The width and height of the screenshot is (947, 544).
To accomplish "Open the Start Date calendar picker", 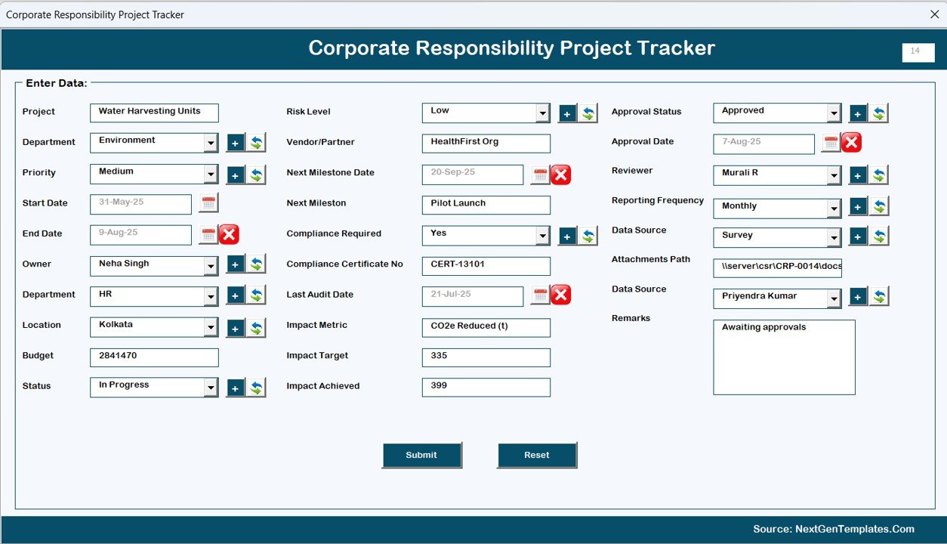I will click(208, 203).
